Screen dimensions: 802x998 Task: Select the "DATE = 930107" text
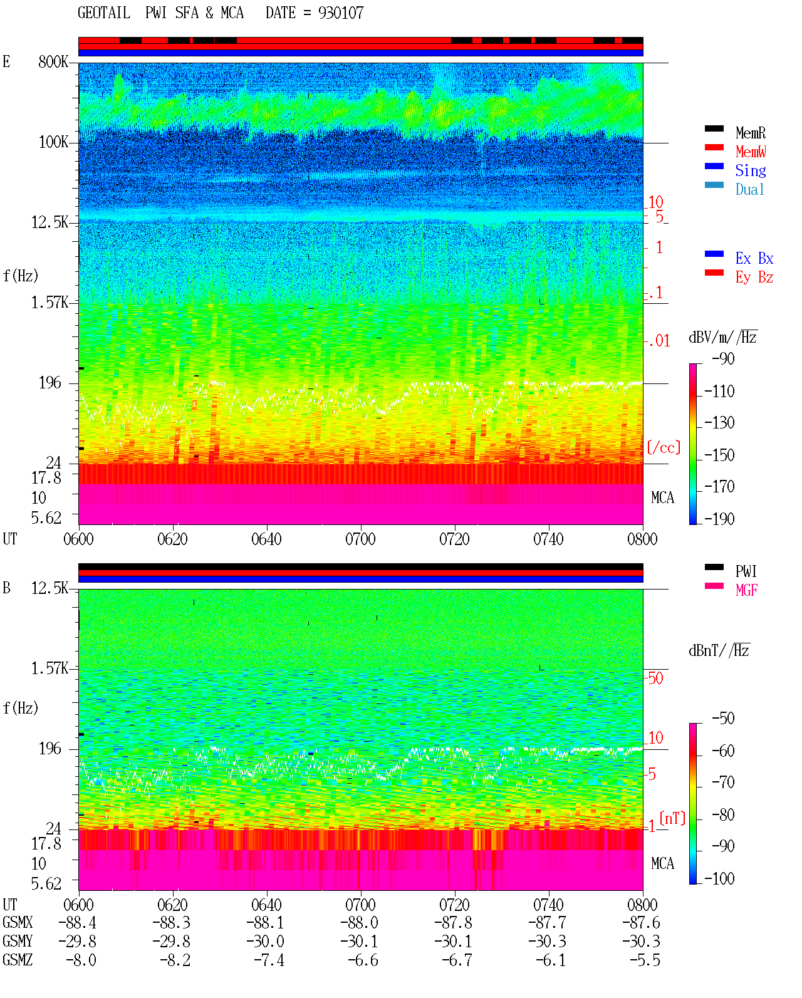pyautogui.click(x=315, y=13)
